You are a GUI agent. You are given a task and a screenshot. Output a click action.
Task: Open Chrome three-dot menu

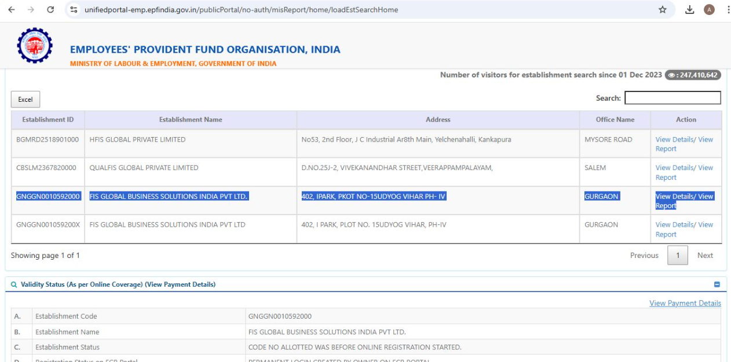727,10
